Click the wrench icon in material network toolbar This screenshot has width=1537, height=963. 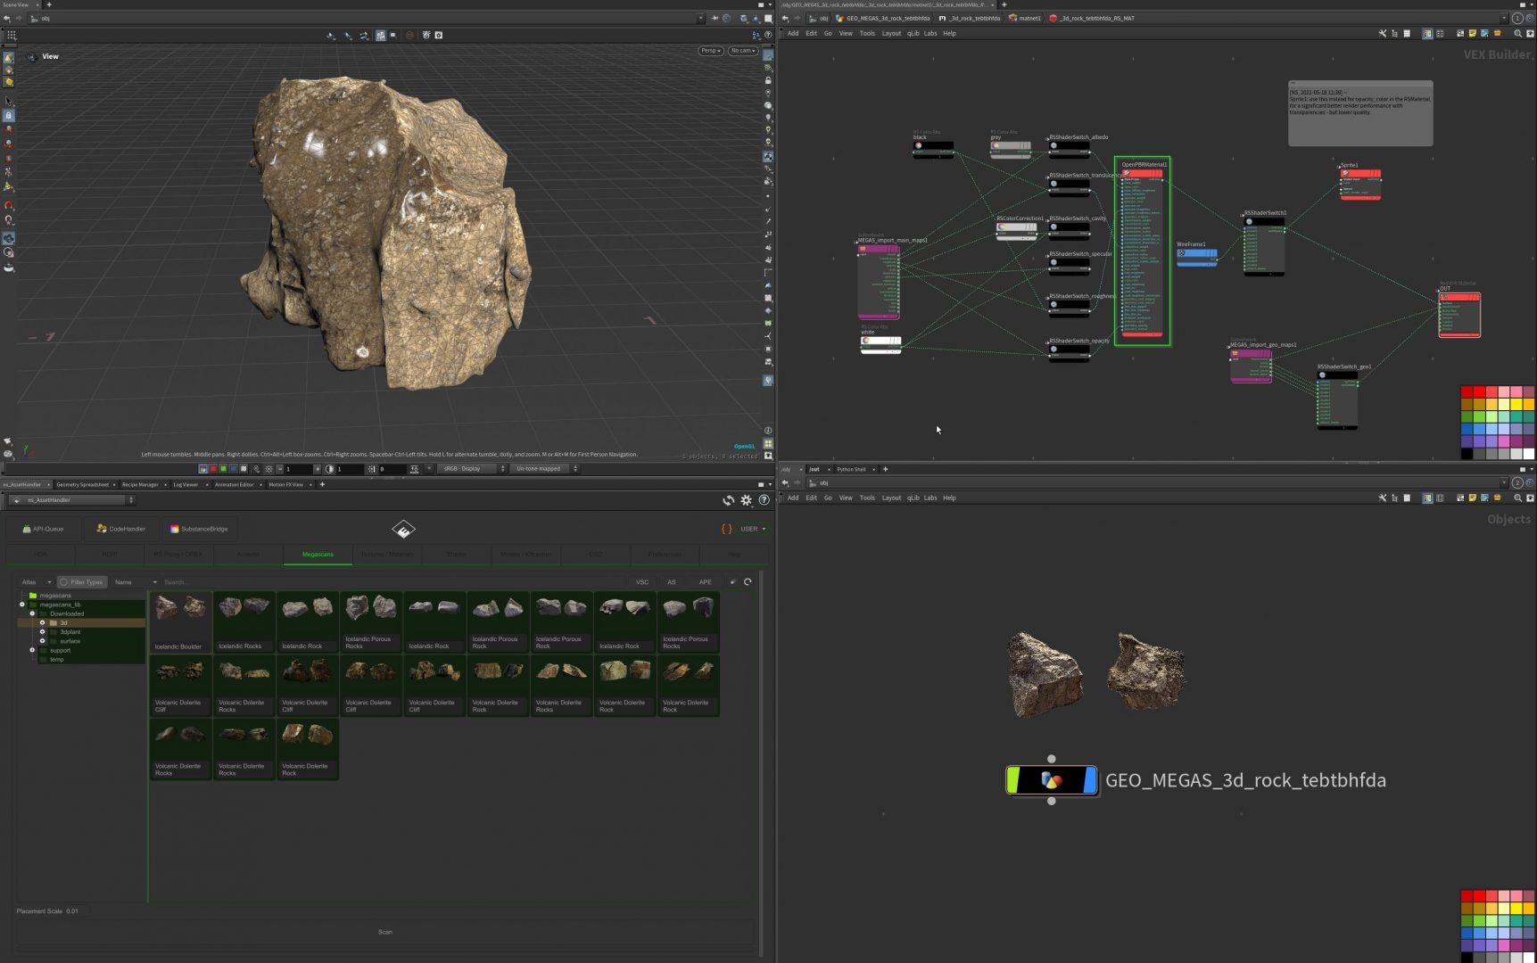(1382, 34)
